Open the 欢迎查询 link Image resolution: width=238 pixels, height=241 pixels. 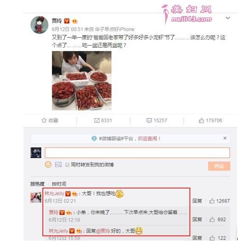click(x=147, y=138)
